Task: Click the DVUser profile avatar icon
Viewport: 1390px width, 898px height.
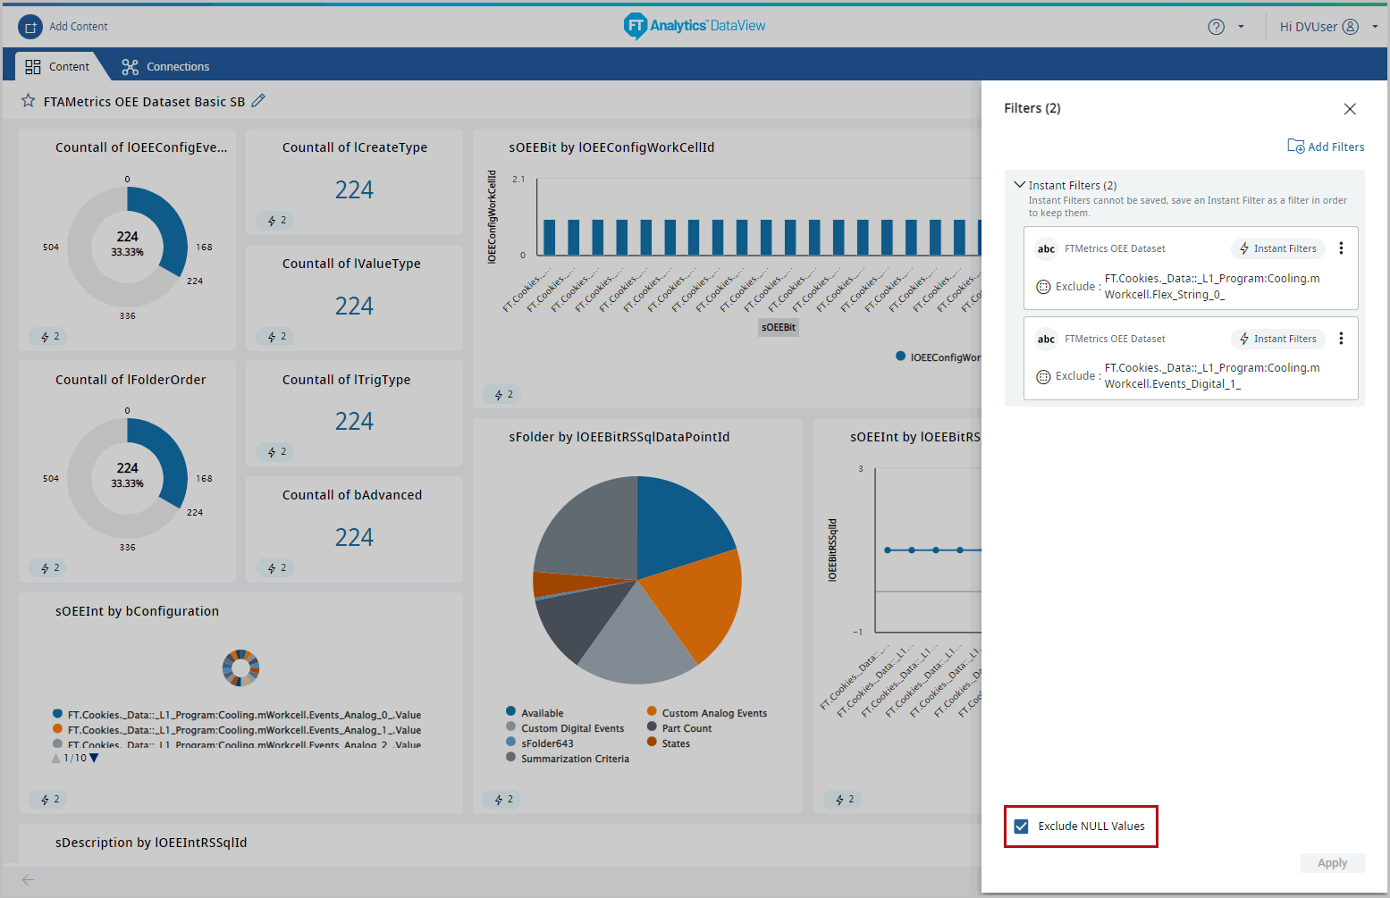Action: coord(1351,27)
